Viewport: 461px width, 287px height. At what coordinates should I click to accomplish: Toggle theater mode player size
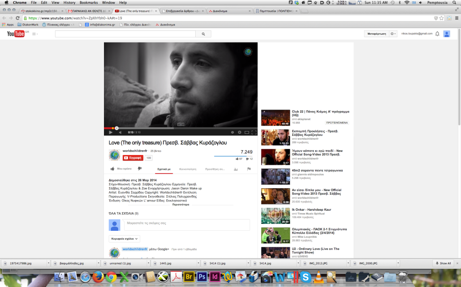pos(247,132)
